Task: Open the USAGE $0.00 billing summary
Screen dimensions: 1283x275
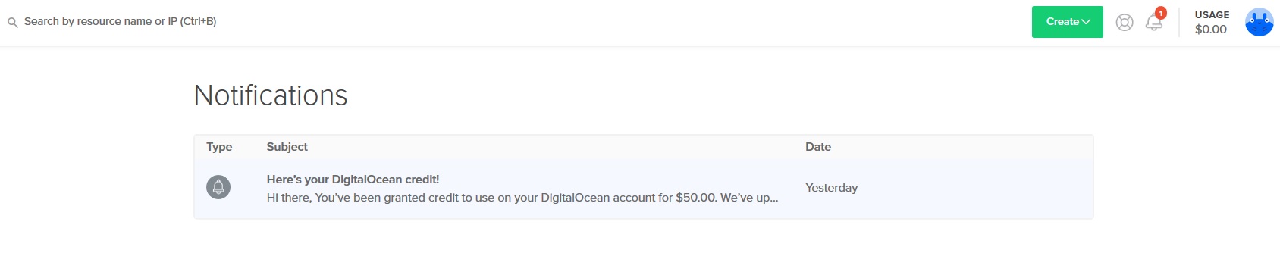Action: tap(1212, 22)
